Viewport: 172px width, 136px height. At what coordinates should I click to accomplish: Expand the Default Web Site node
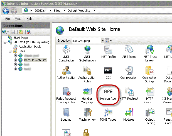click(15, 60)
